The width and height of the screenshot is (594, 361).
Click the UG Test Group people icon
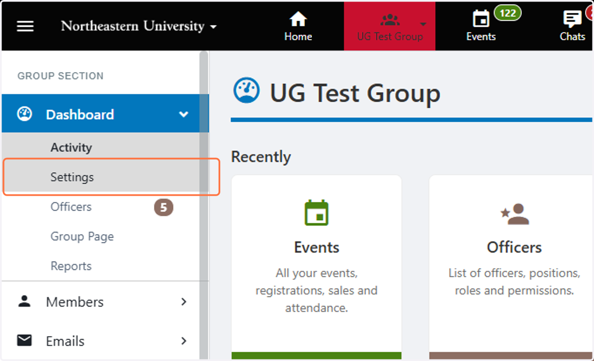pos(390,20)
